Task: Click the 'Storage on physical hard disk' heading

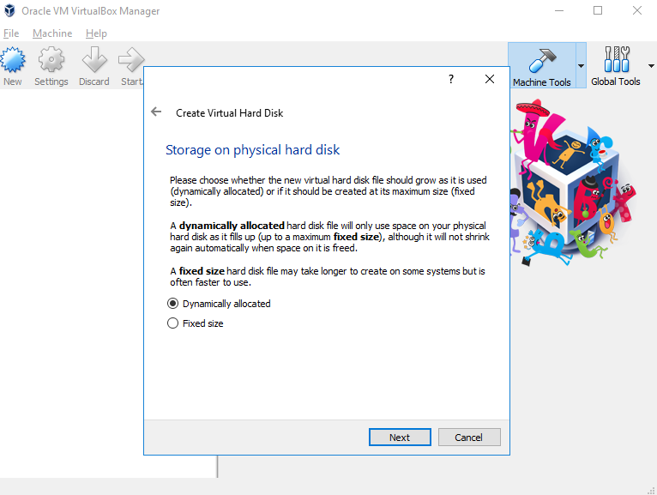Action: click(252, 150)
